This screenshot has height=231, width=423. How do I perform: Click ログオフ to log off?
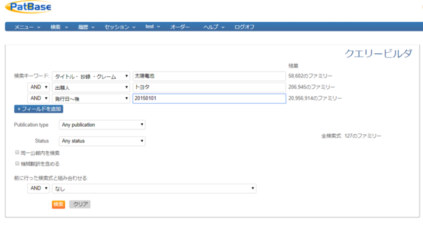pos(244,27)
